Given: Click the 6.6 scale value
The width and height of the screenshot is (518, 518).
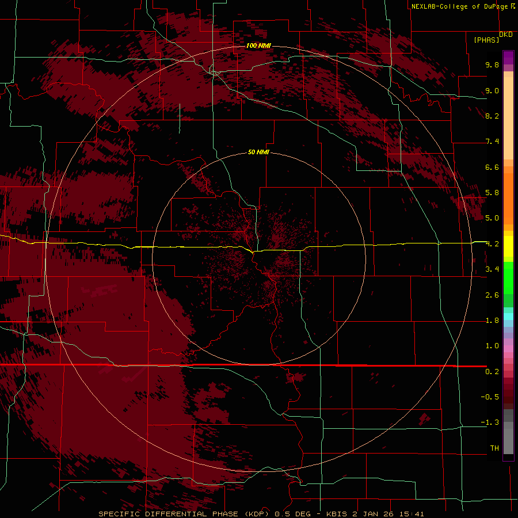Looking at the screenshot, I should [492, 167].
